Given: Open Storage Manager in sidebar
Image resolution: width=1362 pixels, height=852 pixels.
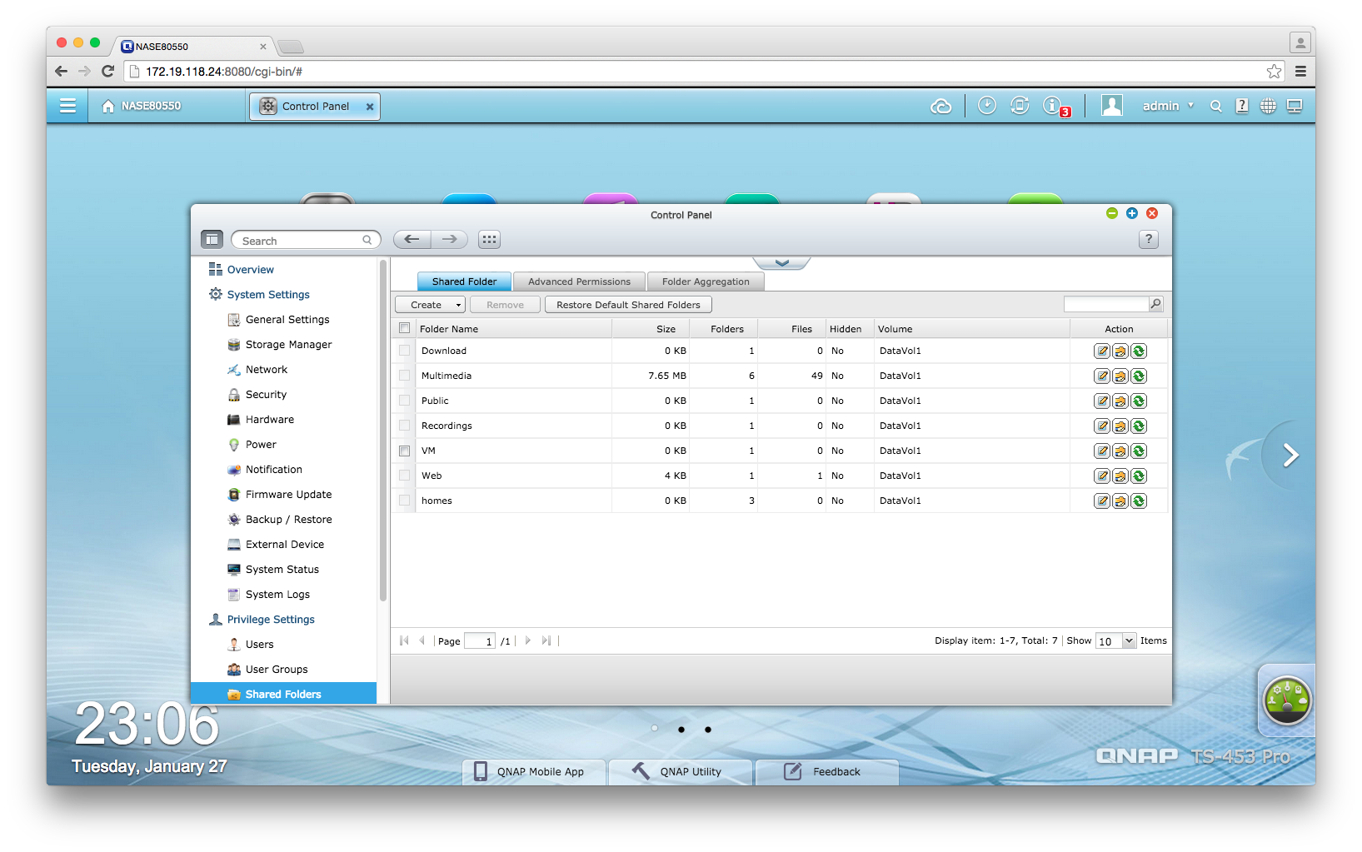Looking at the screenshot, I should tap(288, 345).
